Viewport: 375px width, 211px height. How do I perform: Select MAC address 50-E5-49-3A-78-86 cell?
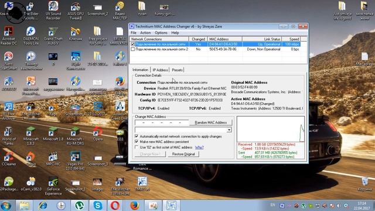(223, 49)
